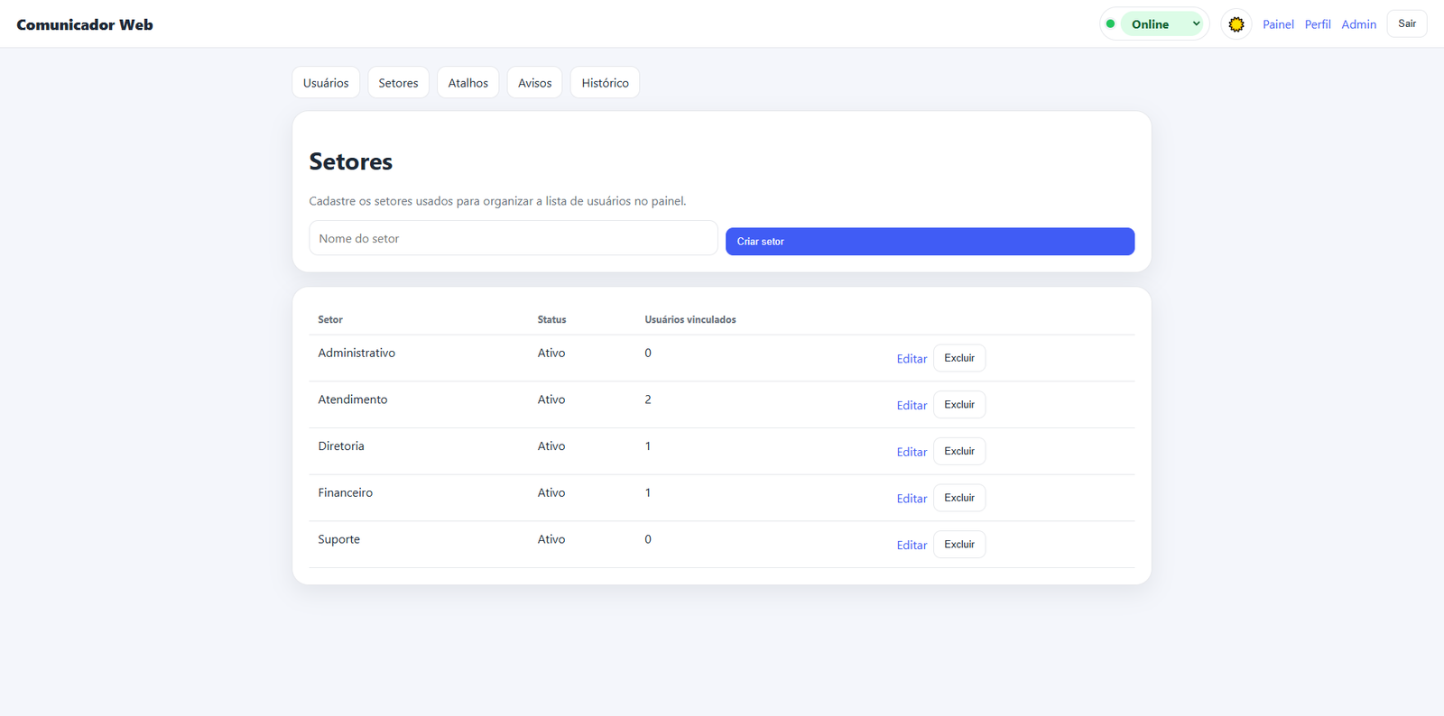Edit the Suporte sector
The width and height of the screenshot is (1444, 716).
912,546
